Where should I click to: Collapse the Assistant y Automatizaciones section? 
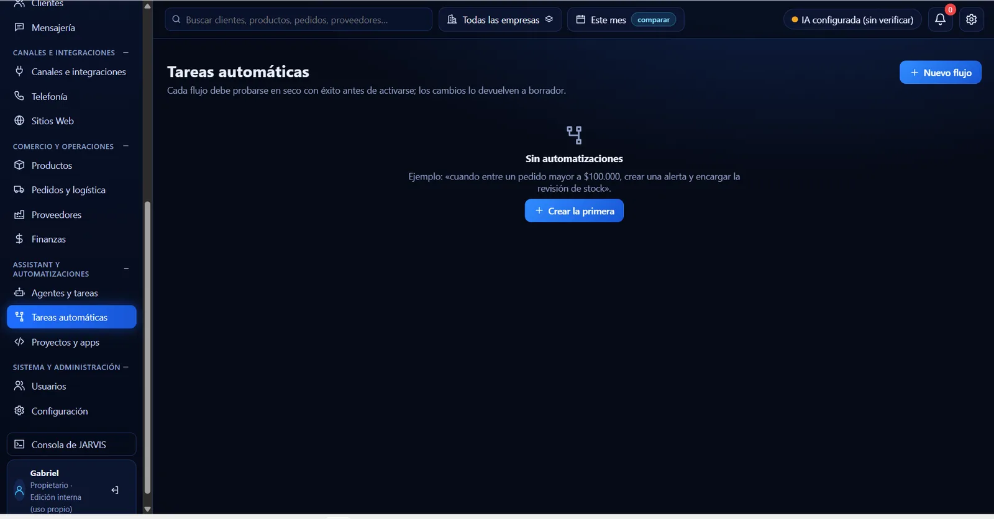(x=125, y=269)
